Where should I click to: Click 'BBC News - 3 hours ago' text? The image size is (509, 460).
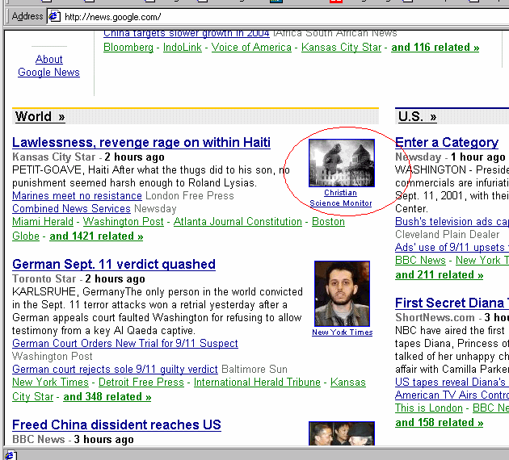[x=73, y=439]
